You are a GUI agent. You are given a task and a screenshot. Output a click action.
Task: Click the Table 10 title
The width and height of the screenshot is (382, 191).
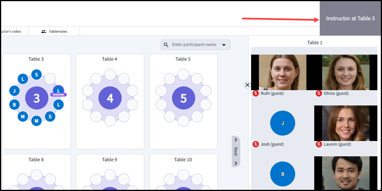pyautogui.click(x=183, y=160)
